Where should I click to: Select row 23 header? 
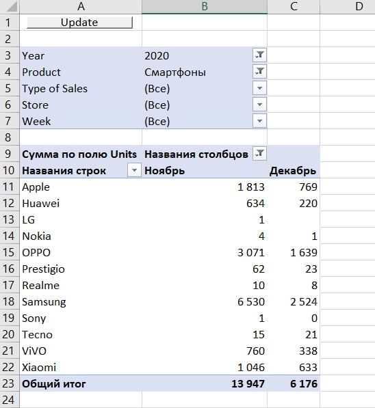tap(10, 383)
